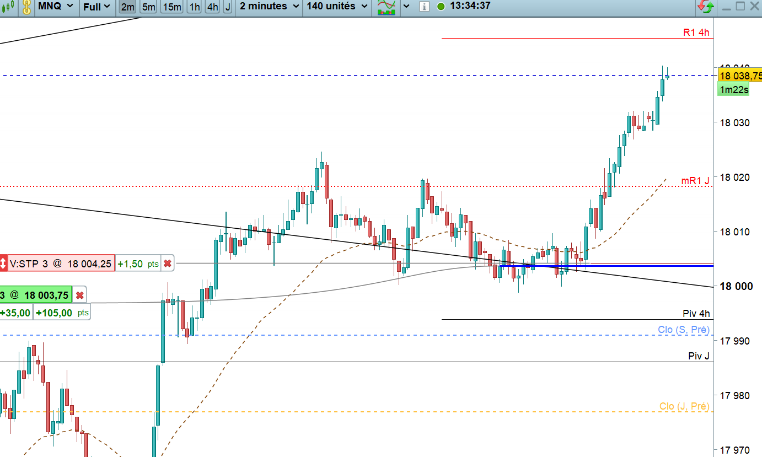Open the 140 unités dropdown
Viewport: 762px width, 457px height.
pyautogui.click(x=338, y=7)
